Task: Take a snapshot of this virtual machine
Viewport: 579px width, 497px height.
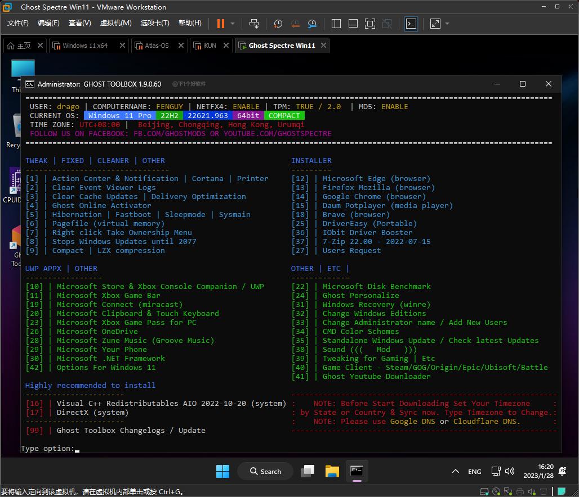Action: click(277, 24)
